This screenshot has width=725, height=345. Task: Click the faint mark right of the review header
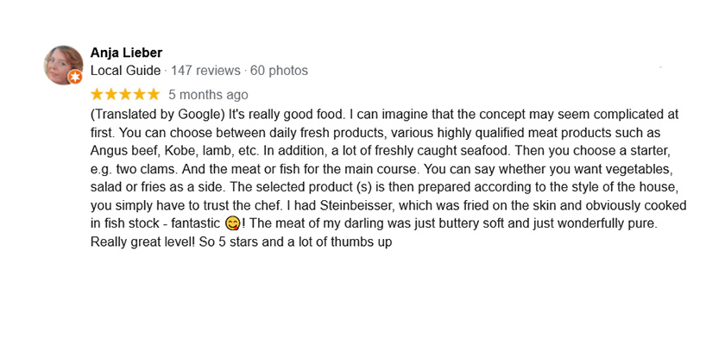click(660, 67)
